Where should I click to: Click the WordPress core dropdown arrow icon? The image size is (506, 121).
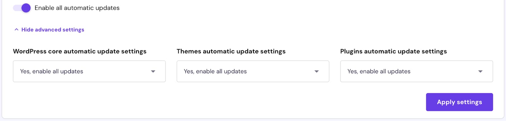coord(153,71)
